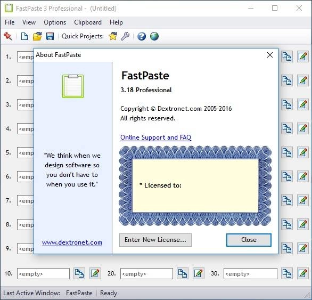This screenshot has height=300, width=312.
Task: Click the "* Licensed to:" text
Action: coord(160,185)
